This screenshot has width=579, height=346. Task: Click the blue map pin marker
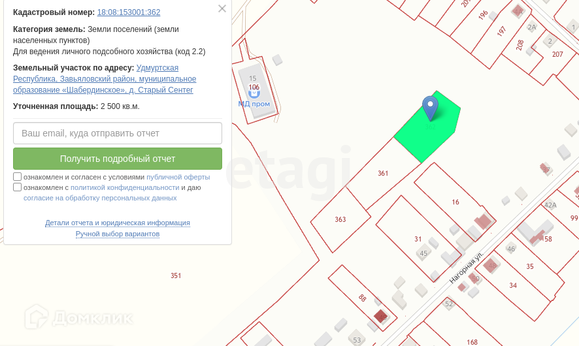430,108
